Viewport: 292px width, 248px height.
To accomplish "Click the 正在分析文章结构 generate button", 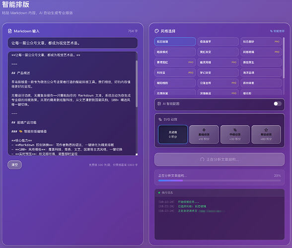I will click(x=219, y=159).
